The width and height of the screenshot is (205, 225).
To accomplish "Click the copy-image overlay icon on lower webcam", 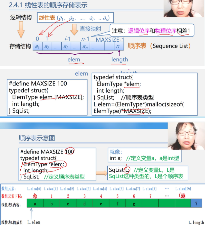I will click(x=195, y=129).
